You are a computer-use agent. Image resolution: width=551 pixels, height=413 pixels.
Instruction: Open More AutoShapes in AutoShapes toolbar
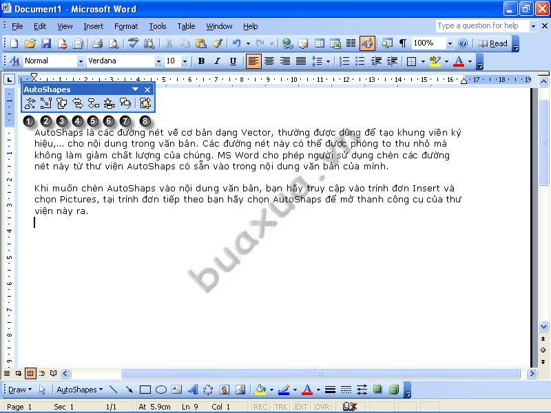(x=145, y=103)
